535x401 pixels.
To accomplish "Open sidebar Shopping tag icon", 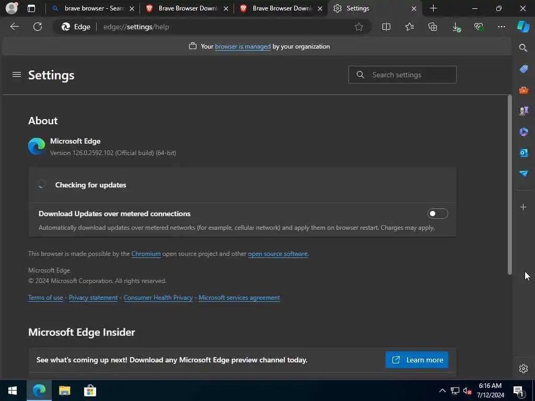I will (x=524, y=69).
